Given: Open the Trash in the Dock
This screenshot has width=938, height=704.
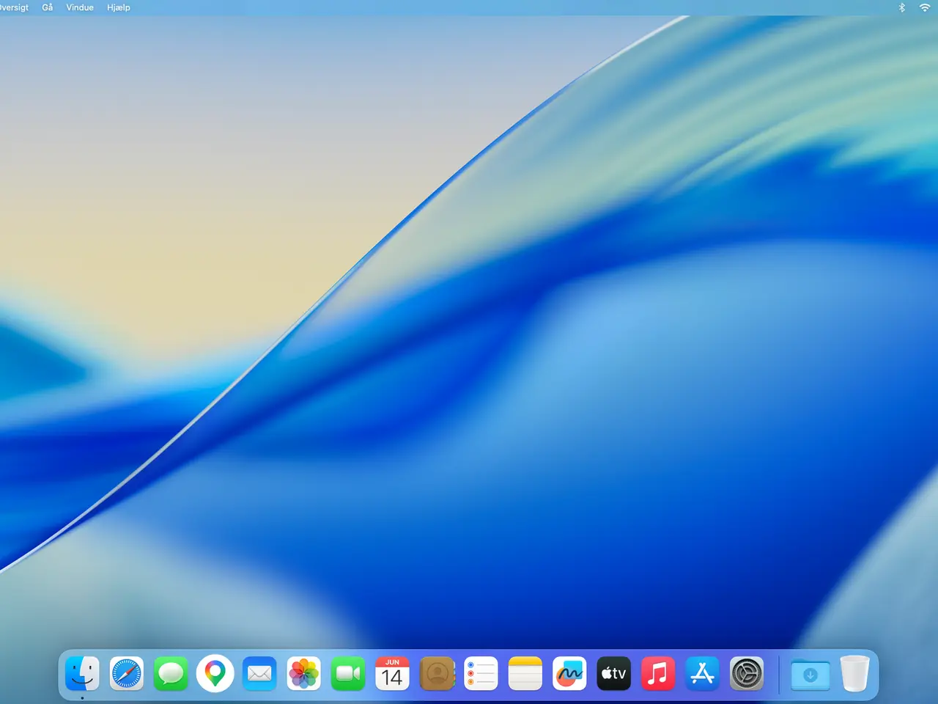Looking at the screenshot, I should click(854, 673).
